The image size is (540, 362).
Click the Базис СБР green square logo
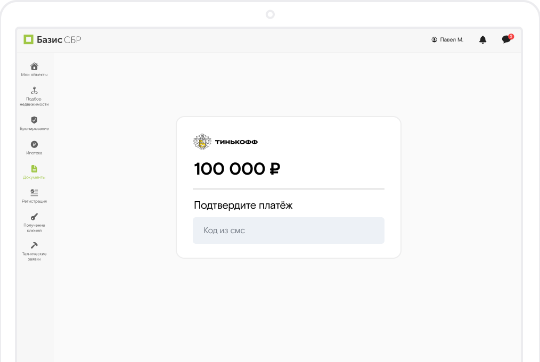pos(28,39)
